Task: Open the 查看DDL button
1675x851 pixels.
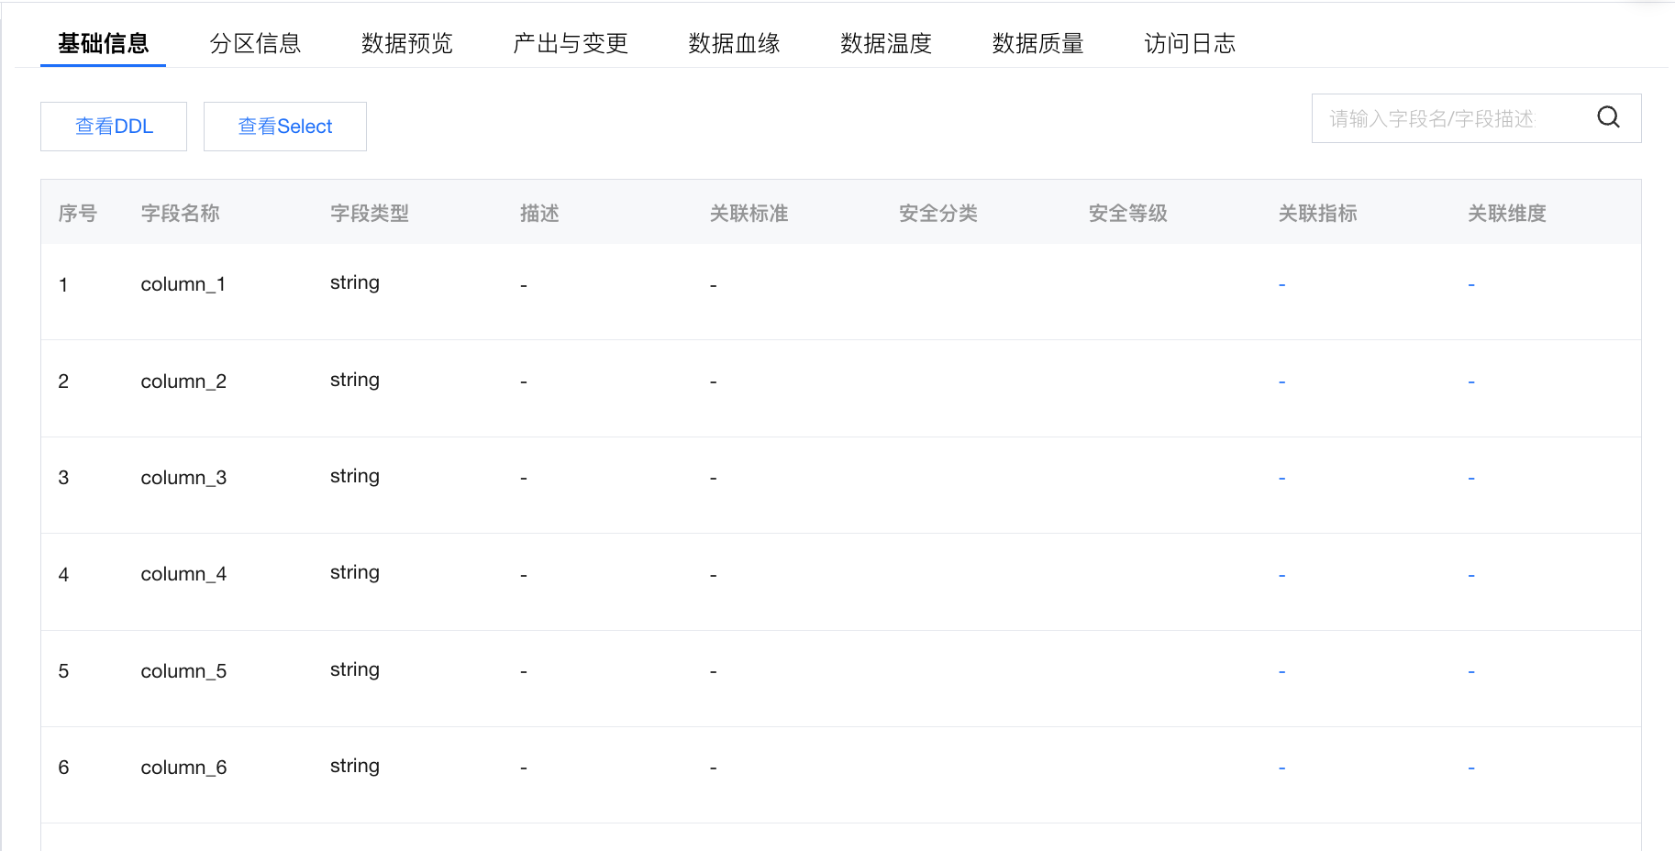Action: 114,127
